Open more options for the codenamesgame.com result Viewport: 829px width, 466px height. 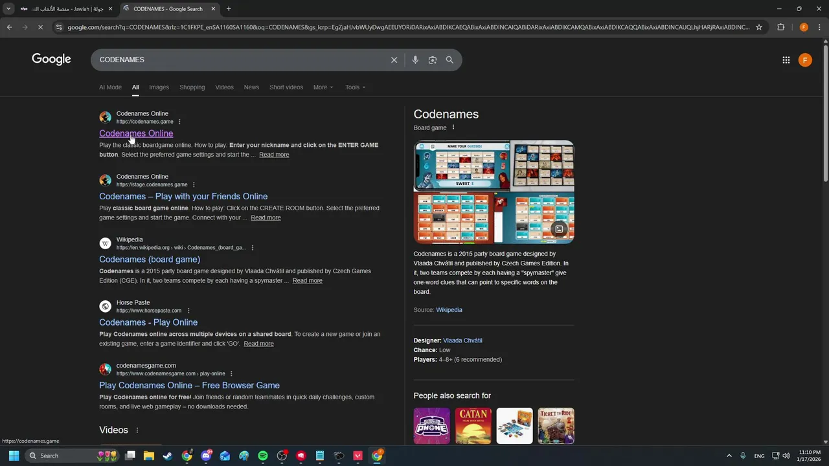[231, 373]
